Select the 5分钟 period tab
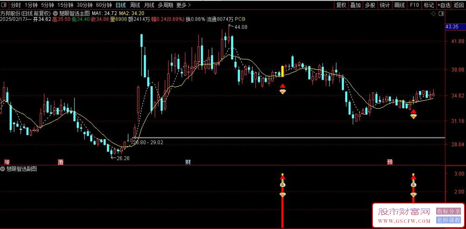The image size is (466, 229). click(x=48, y=5)
